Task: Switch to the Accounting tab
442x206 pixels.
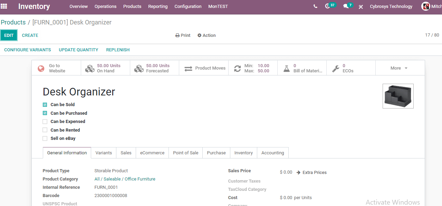Action: coord(273,153)
